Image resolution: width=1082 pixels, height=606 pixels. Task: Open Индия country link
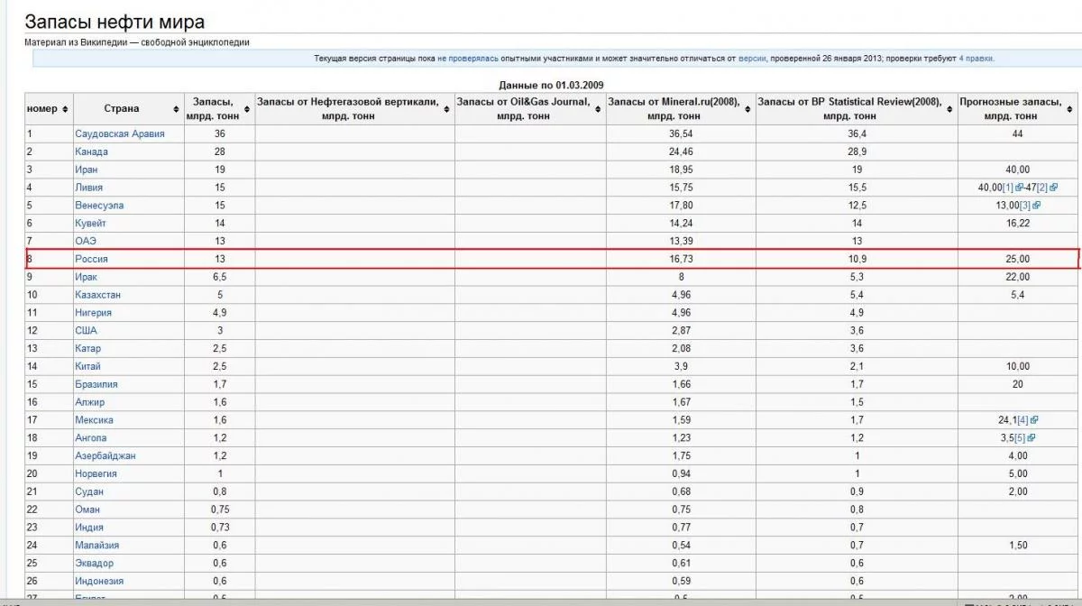pos(88,528)
